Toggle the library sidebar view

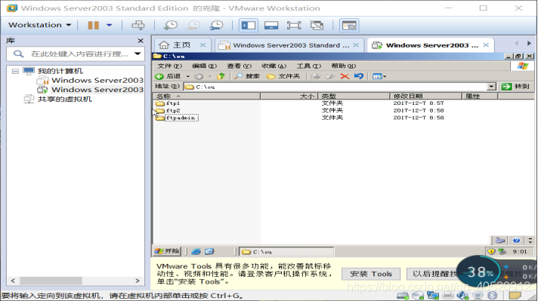[x=248, y=26]
